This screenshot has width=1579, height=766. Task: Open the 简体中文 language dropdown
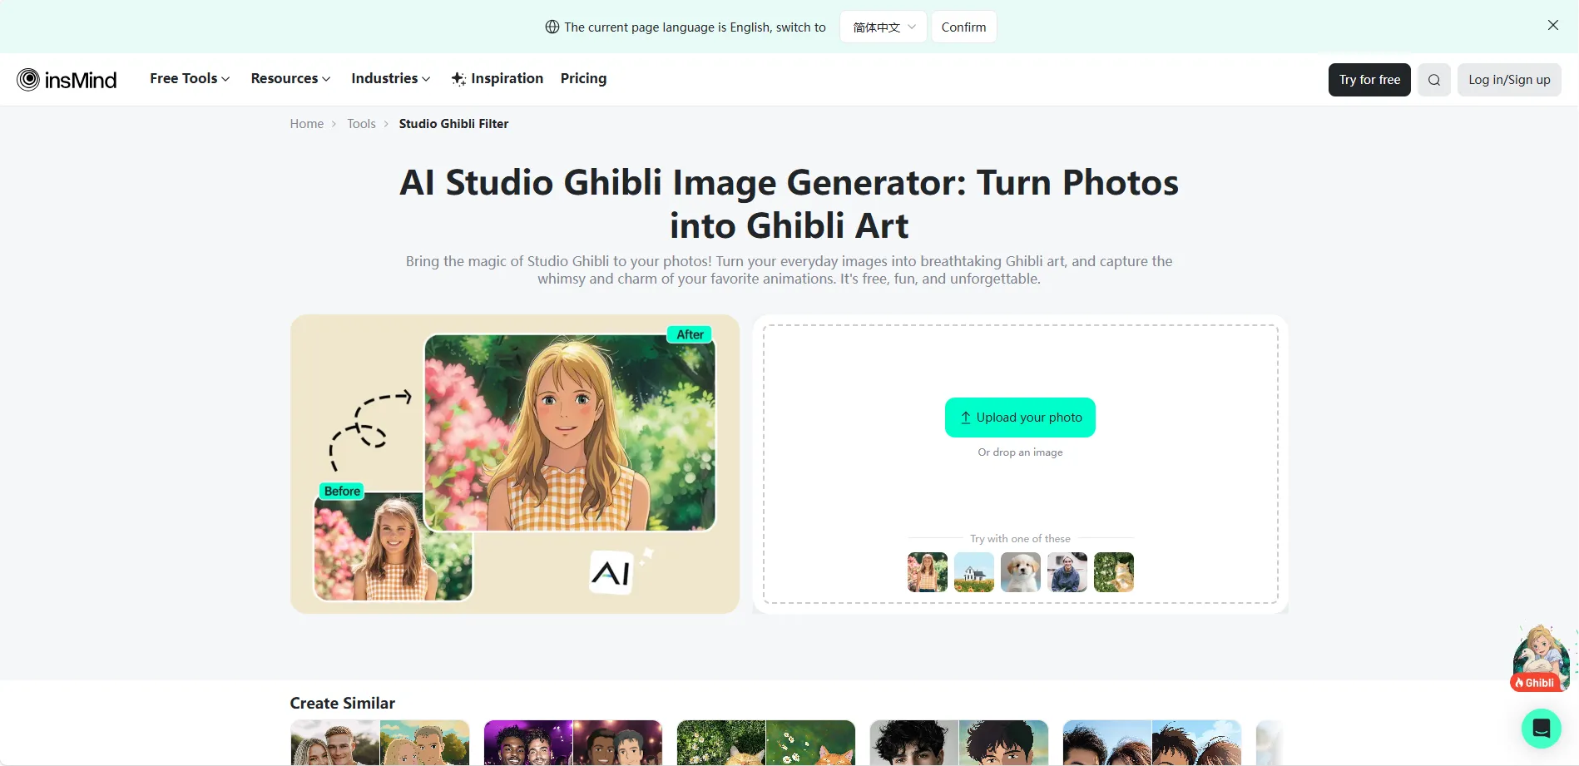click(x=884, y=27)
